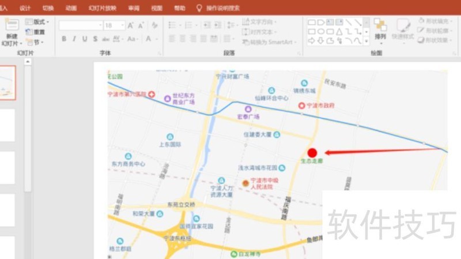Toggle Bold formatting
This screenshot has height=259, width=461.
(64, 39)
